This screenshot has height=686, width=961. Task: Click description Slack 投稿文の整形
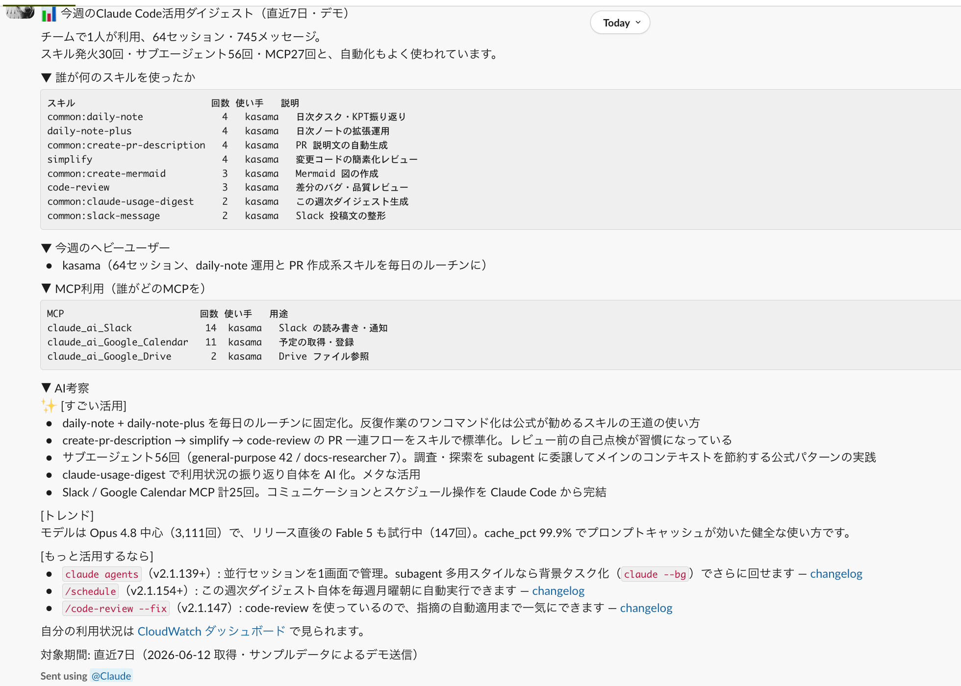click(x=341, y=216)
